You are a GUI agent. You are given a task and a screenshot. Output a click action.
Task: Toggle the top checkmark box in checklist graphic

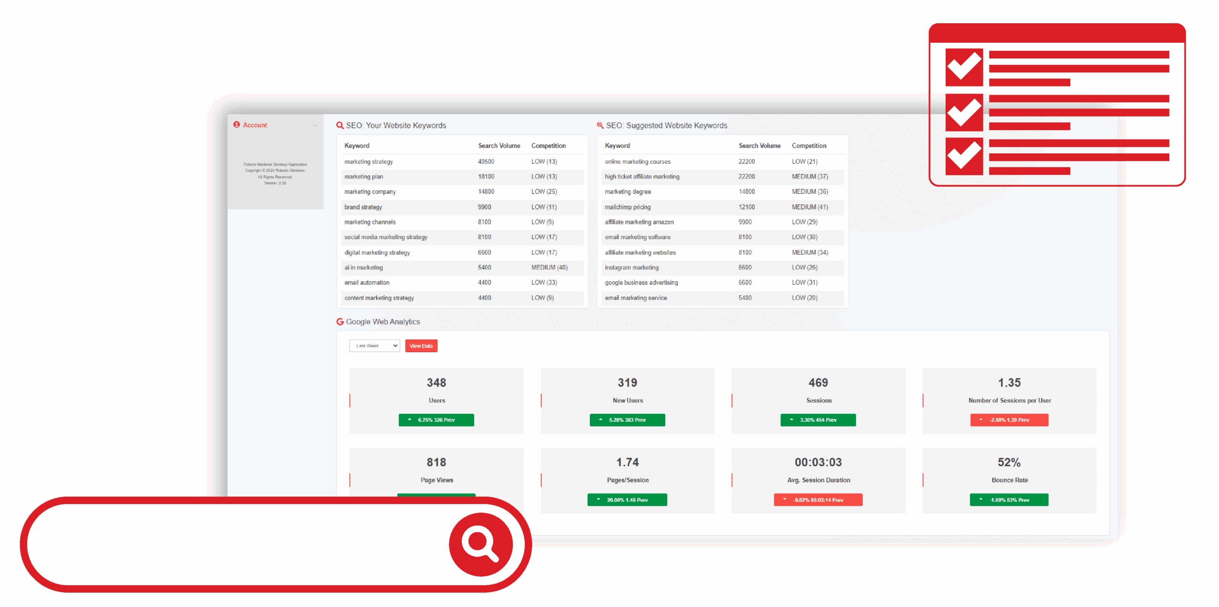pyautogui.click(x=964, y=67)
